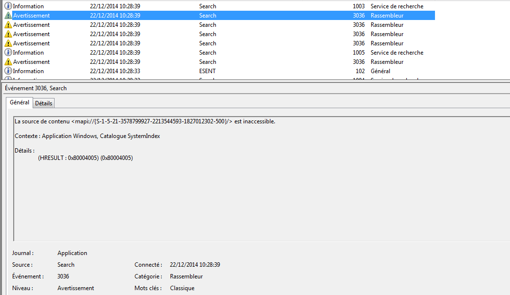Click warning icon directly below event 1005 row

tap(8, 62)
